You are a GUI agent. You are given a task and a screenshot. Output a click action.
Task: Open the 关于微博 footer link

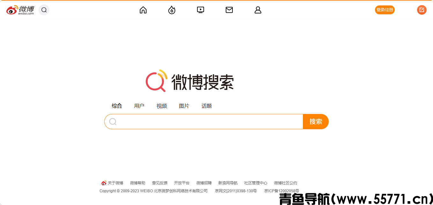115,183
